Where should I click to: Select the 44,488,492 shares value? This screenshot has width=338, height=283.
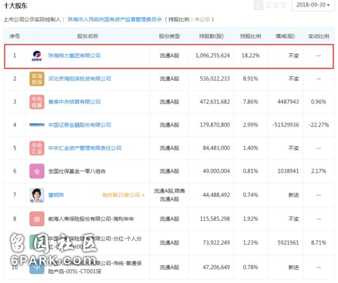coord(216,195)
